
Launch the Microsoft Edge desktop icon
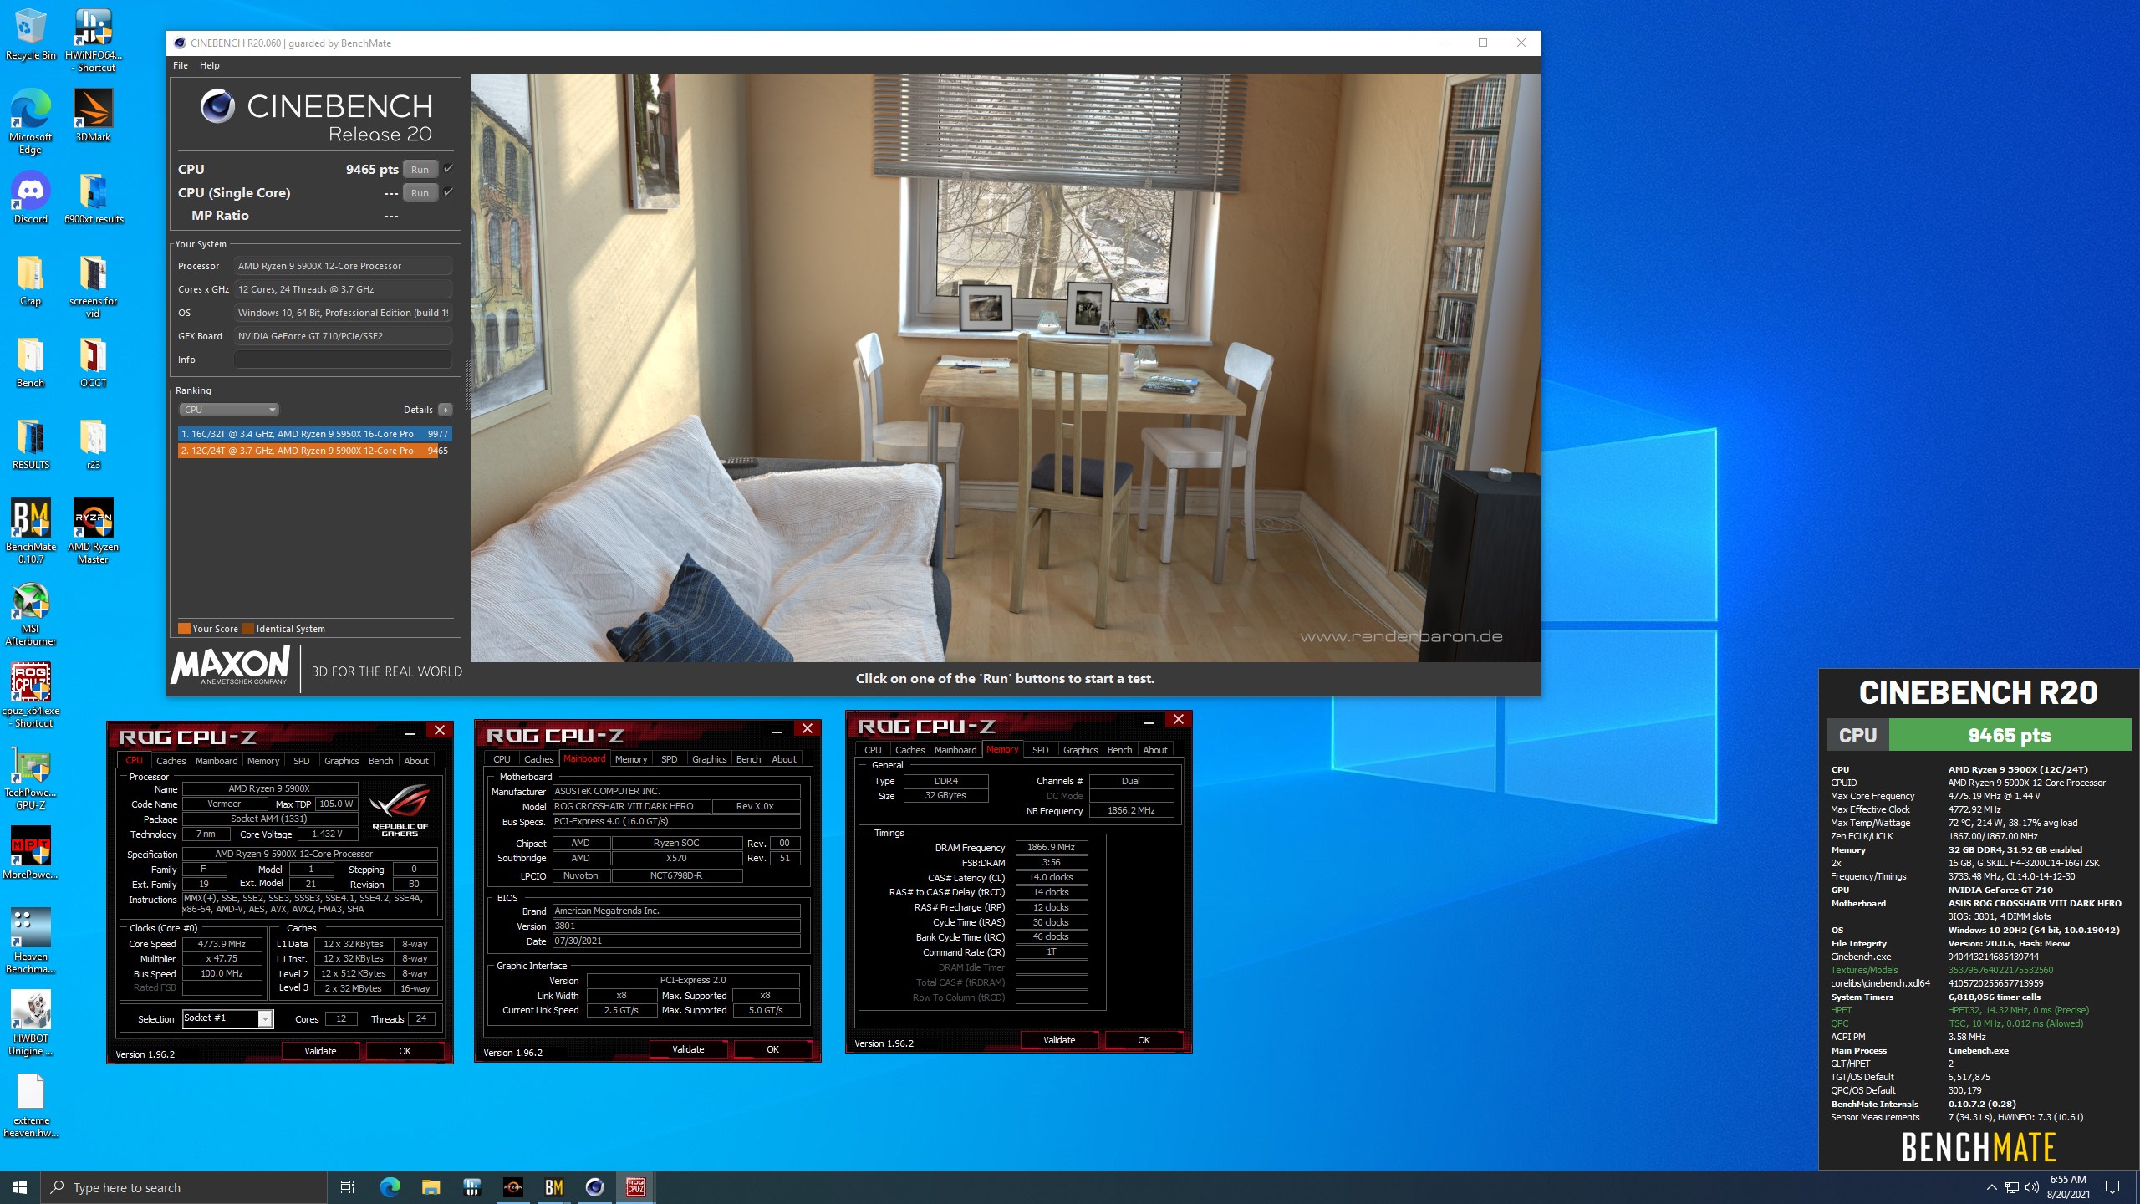pos(30,121)
